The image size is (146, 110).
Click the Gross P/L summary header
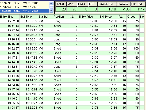[107, 4]
